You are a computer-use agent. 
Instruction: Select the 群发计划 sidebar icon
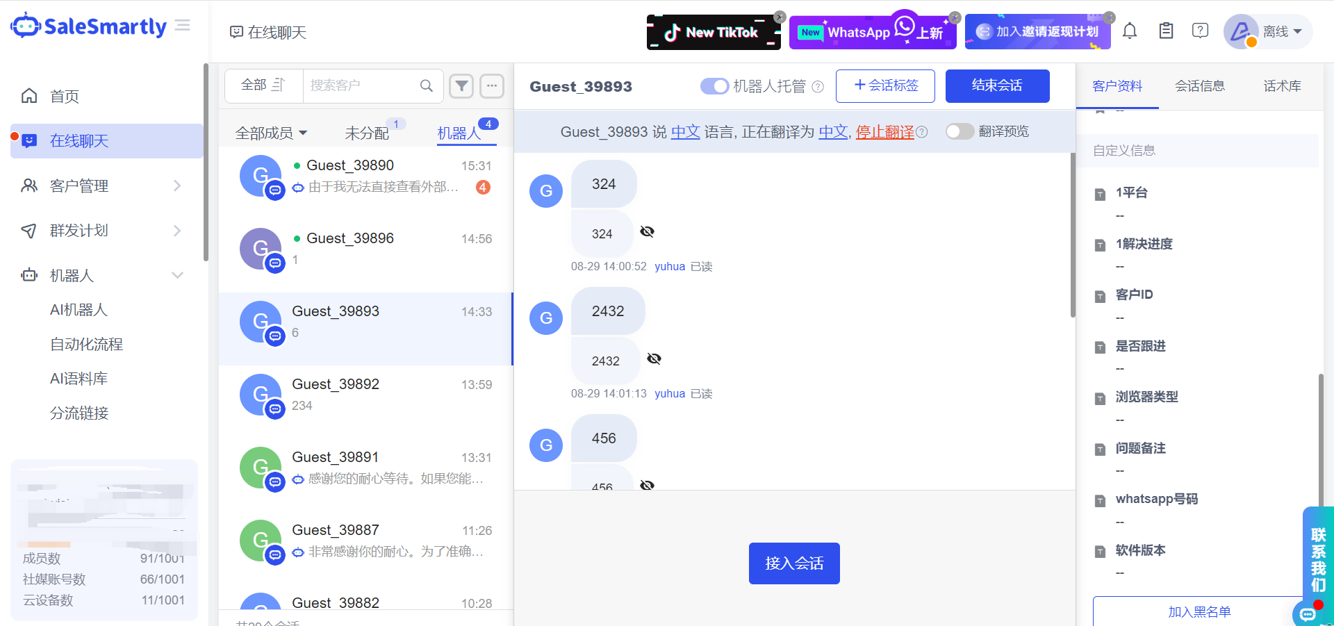coord(29,230)
